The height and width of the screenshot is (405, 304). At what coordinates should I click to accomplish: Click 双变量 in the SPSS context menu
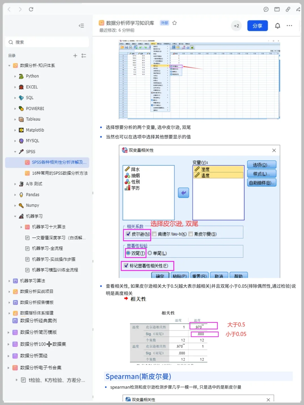176,66
